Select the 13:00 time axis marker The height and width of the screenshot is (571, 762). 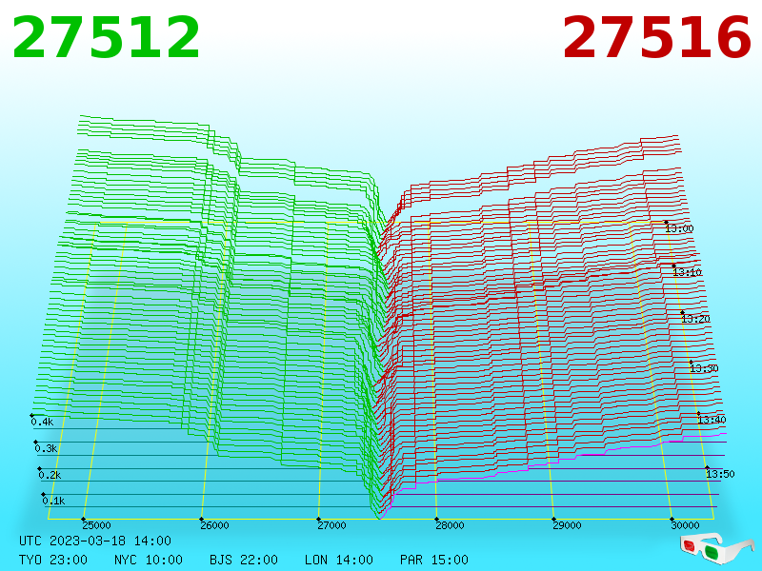pyautogui.click(x=679, y=228)
